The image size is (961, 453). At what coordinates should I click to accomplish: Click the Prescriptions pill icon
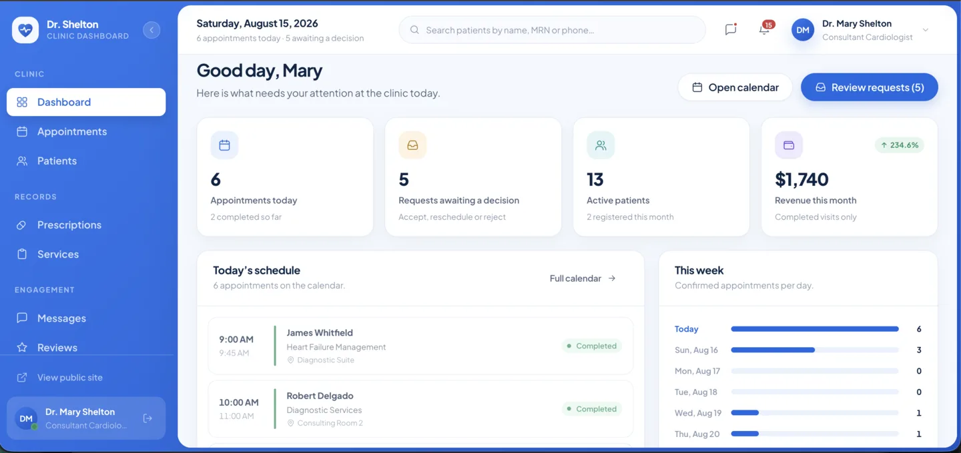[x=22, y=225]
